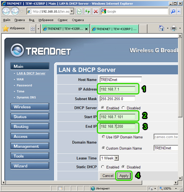Open the Сервис menu
This screenshot has height=192, width=184.
63,20
